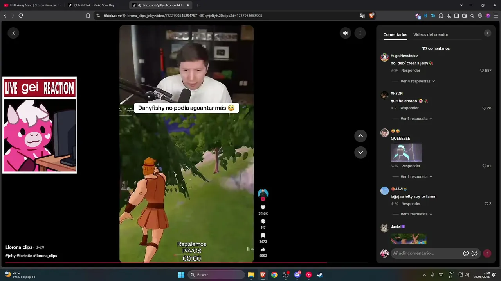Open Steam from the taskbar

[x=320, y=275]
